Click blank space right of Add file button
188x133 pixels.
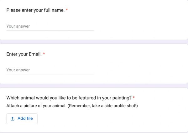pyautogui.click(x=110, y=119)
